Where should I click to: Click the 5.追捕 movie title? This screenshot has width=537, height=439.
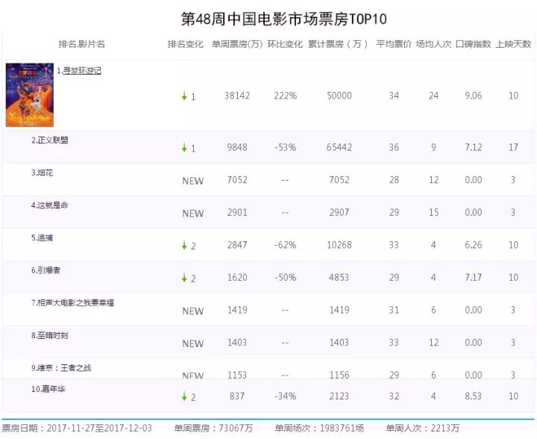42,237
